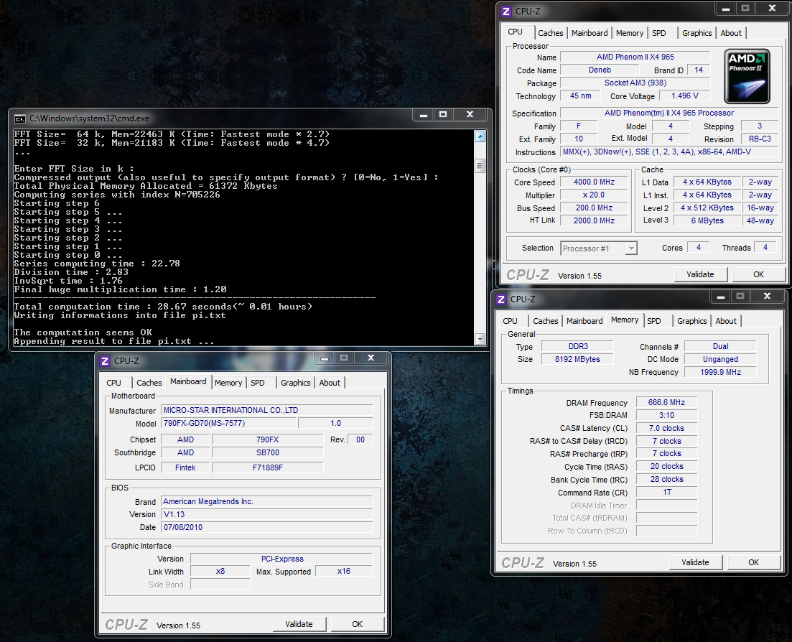Image resolution: width=792 pixels, height=642 pixels.
Task: Click the empty DRAM Idle Timer field
Action: (666, 505)
